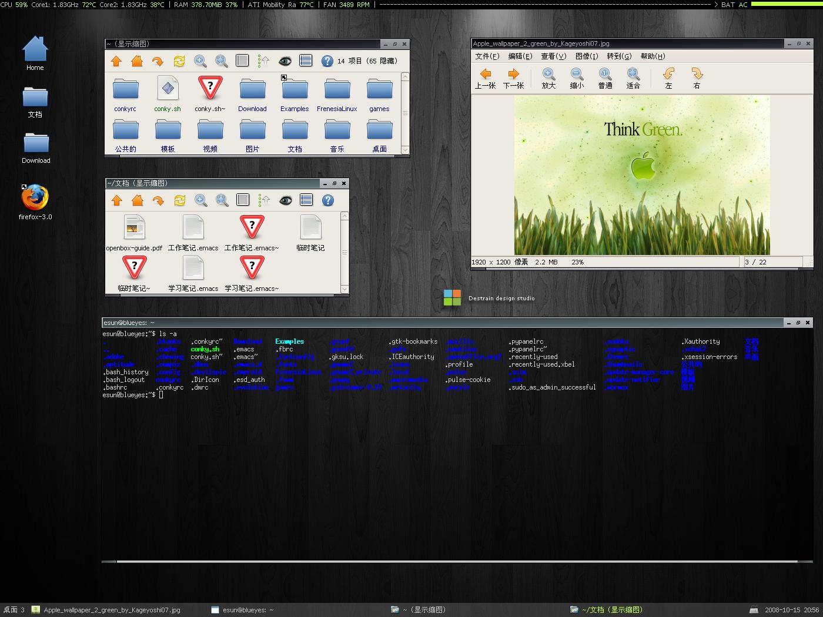Select 临时笔记 file in 文档 window

tap(310, 233)
